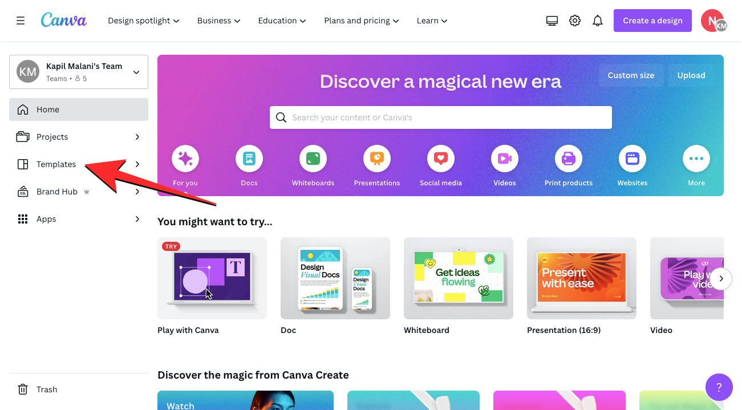
Task: Open the settings gear icon
Action: pyautogui.click(x=575, y=21)
